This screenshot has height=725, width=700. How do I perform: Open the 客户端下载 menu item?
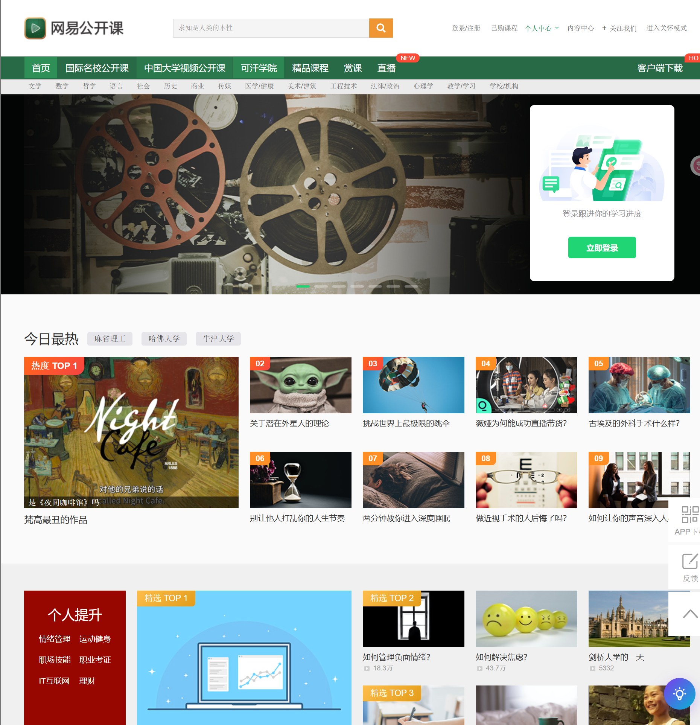click(x=660, y=68)
